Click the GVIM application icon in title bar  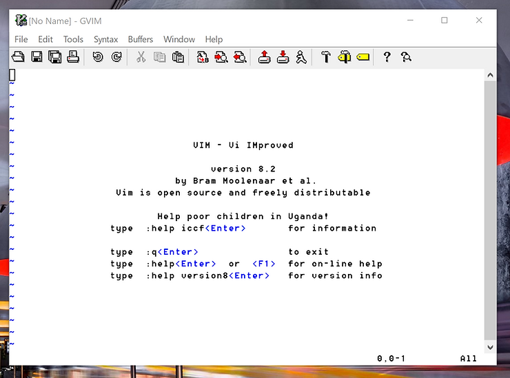coord(21,21)
